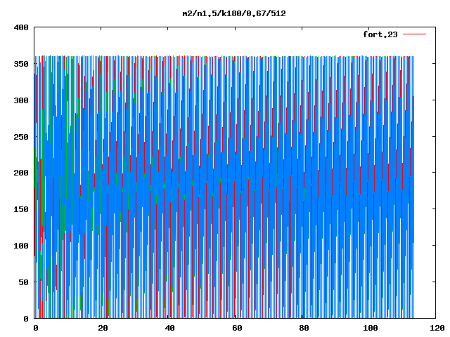Click the y-axis label 400
This screenshot has width=450, height=337.
click(x=21, y=27)
